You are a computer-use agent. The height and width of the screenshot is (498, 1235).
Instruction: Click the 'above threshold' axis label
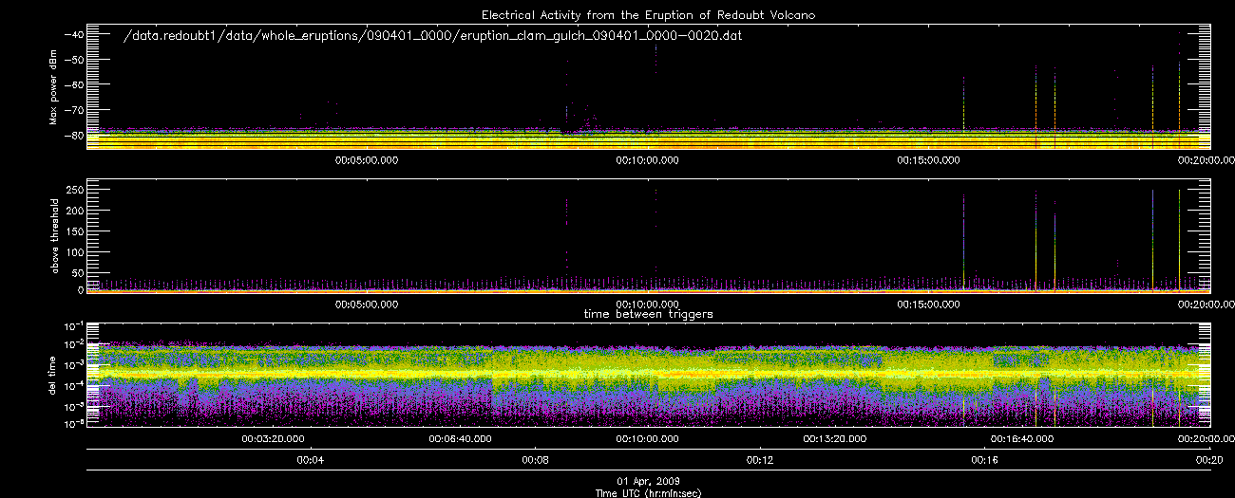coord(53,235)
